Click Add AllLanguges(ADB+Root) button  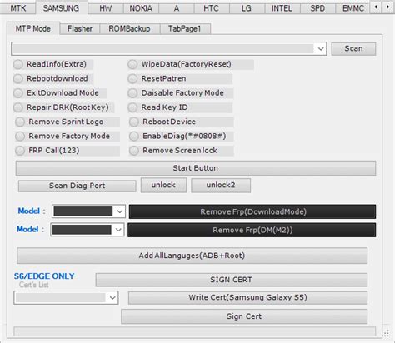click(192, 256)
